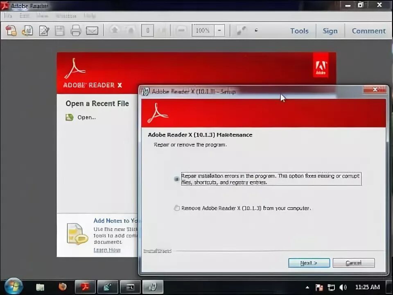
Task: Click the Open file toolbar icon
Action: tap(27, 31)
